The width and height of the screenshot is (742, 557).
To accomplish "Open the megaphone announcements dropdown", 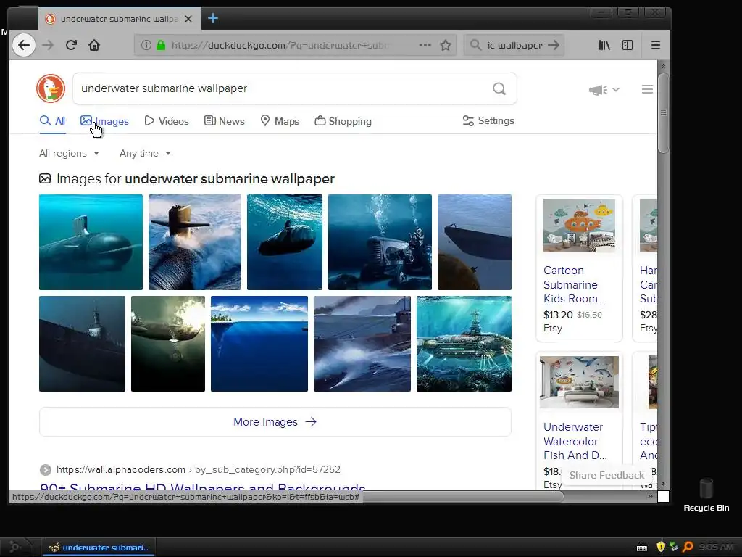I will pos(604,89).
